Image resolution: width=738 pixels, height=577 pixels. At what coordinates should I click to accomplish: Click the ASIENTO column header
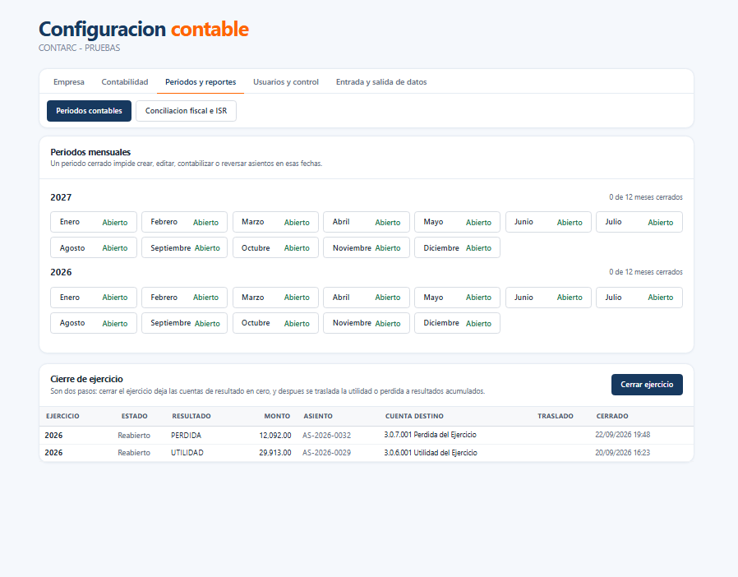318,416
